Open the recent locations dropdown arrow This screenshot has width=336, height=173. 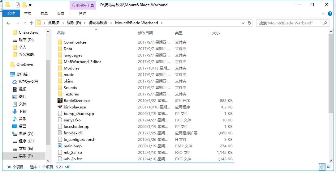coord(24,23)
